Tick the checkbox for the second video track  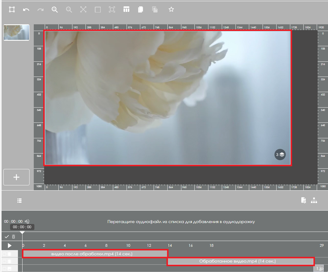pos(4,261)
